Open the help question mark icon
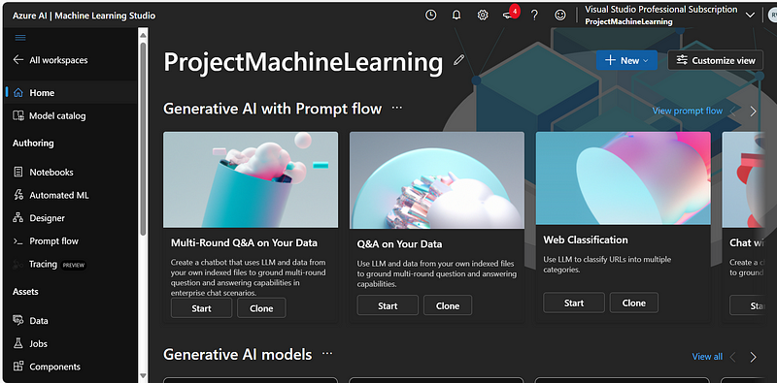 click(x=534, y=16)
